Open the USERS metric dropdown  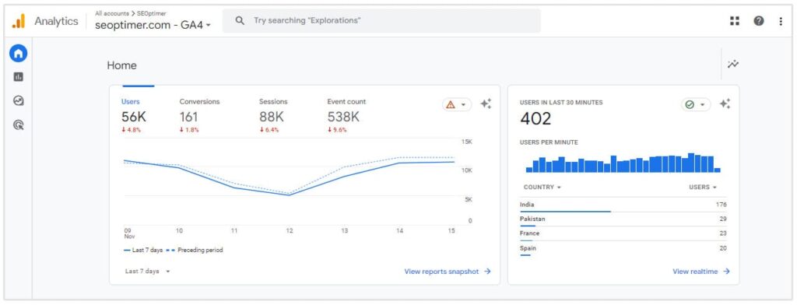[x=703, y=187]
